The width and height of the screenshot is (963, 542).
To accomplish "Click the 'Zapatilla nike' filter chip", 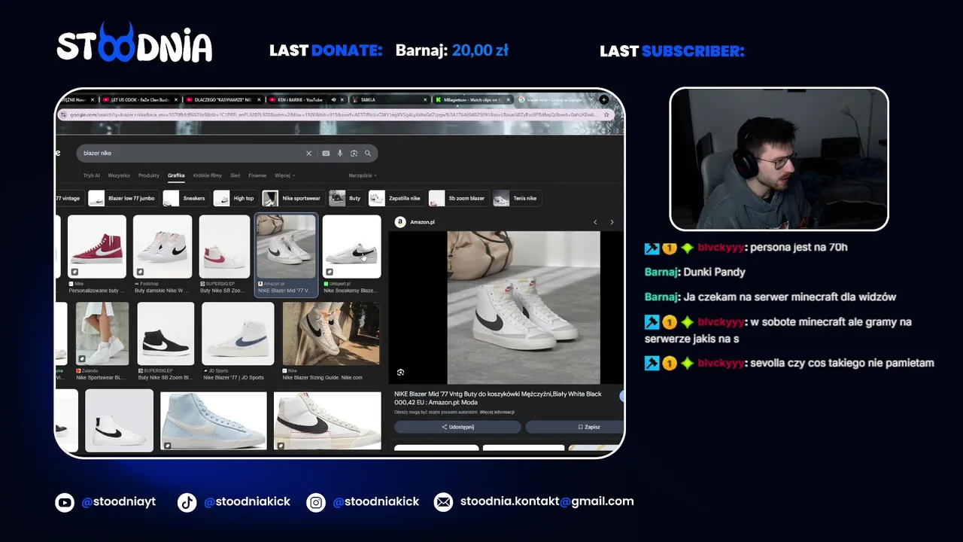I will 396,198.
